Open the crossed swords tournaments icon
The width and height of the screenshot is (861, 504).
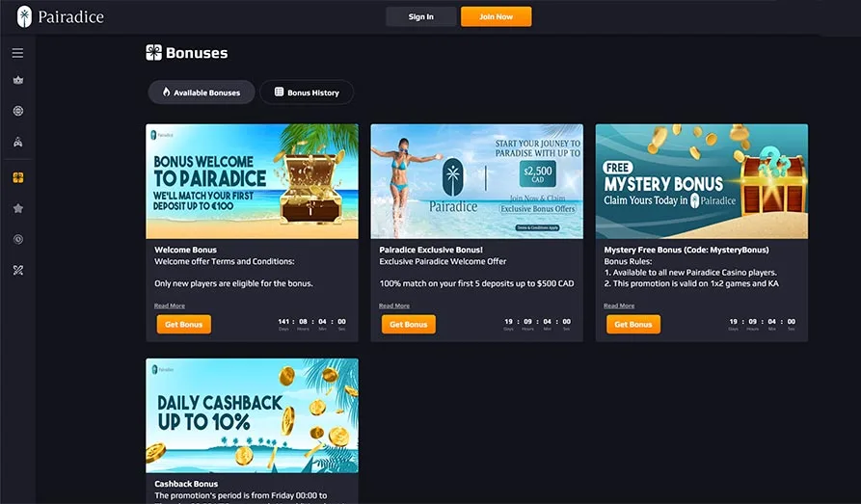(18, 270)
